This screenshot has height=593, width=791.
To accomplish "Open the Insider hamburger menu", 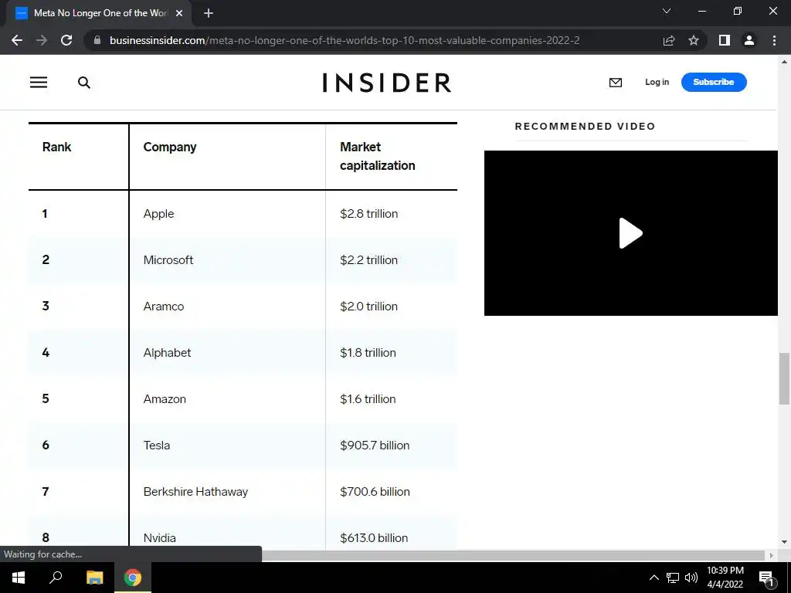I will point(39,82).
